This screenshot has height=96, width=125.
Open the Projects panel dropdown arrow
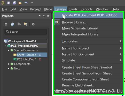[40, 16]
